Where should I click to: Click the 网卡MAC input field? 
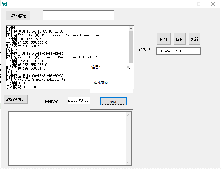coord(79,100)
